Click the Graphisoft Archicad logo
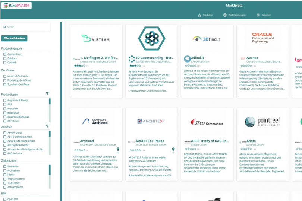Screen dimensions: 302x201 coord(96,121)
